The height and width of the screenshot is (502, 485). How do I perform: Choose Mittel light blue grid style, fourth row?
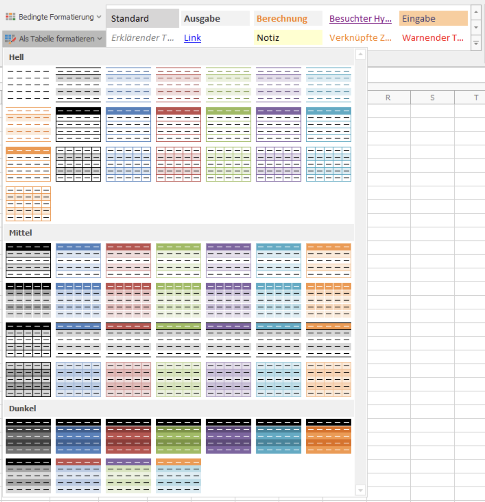click(78, 380)
